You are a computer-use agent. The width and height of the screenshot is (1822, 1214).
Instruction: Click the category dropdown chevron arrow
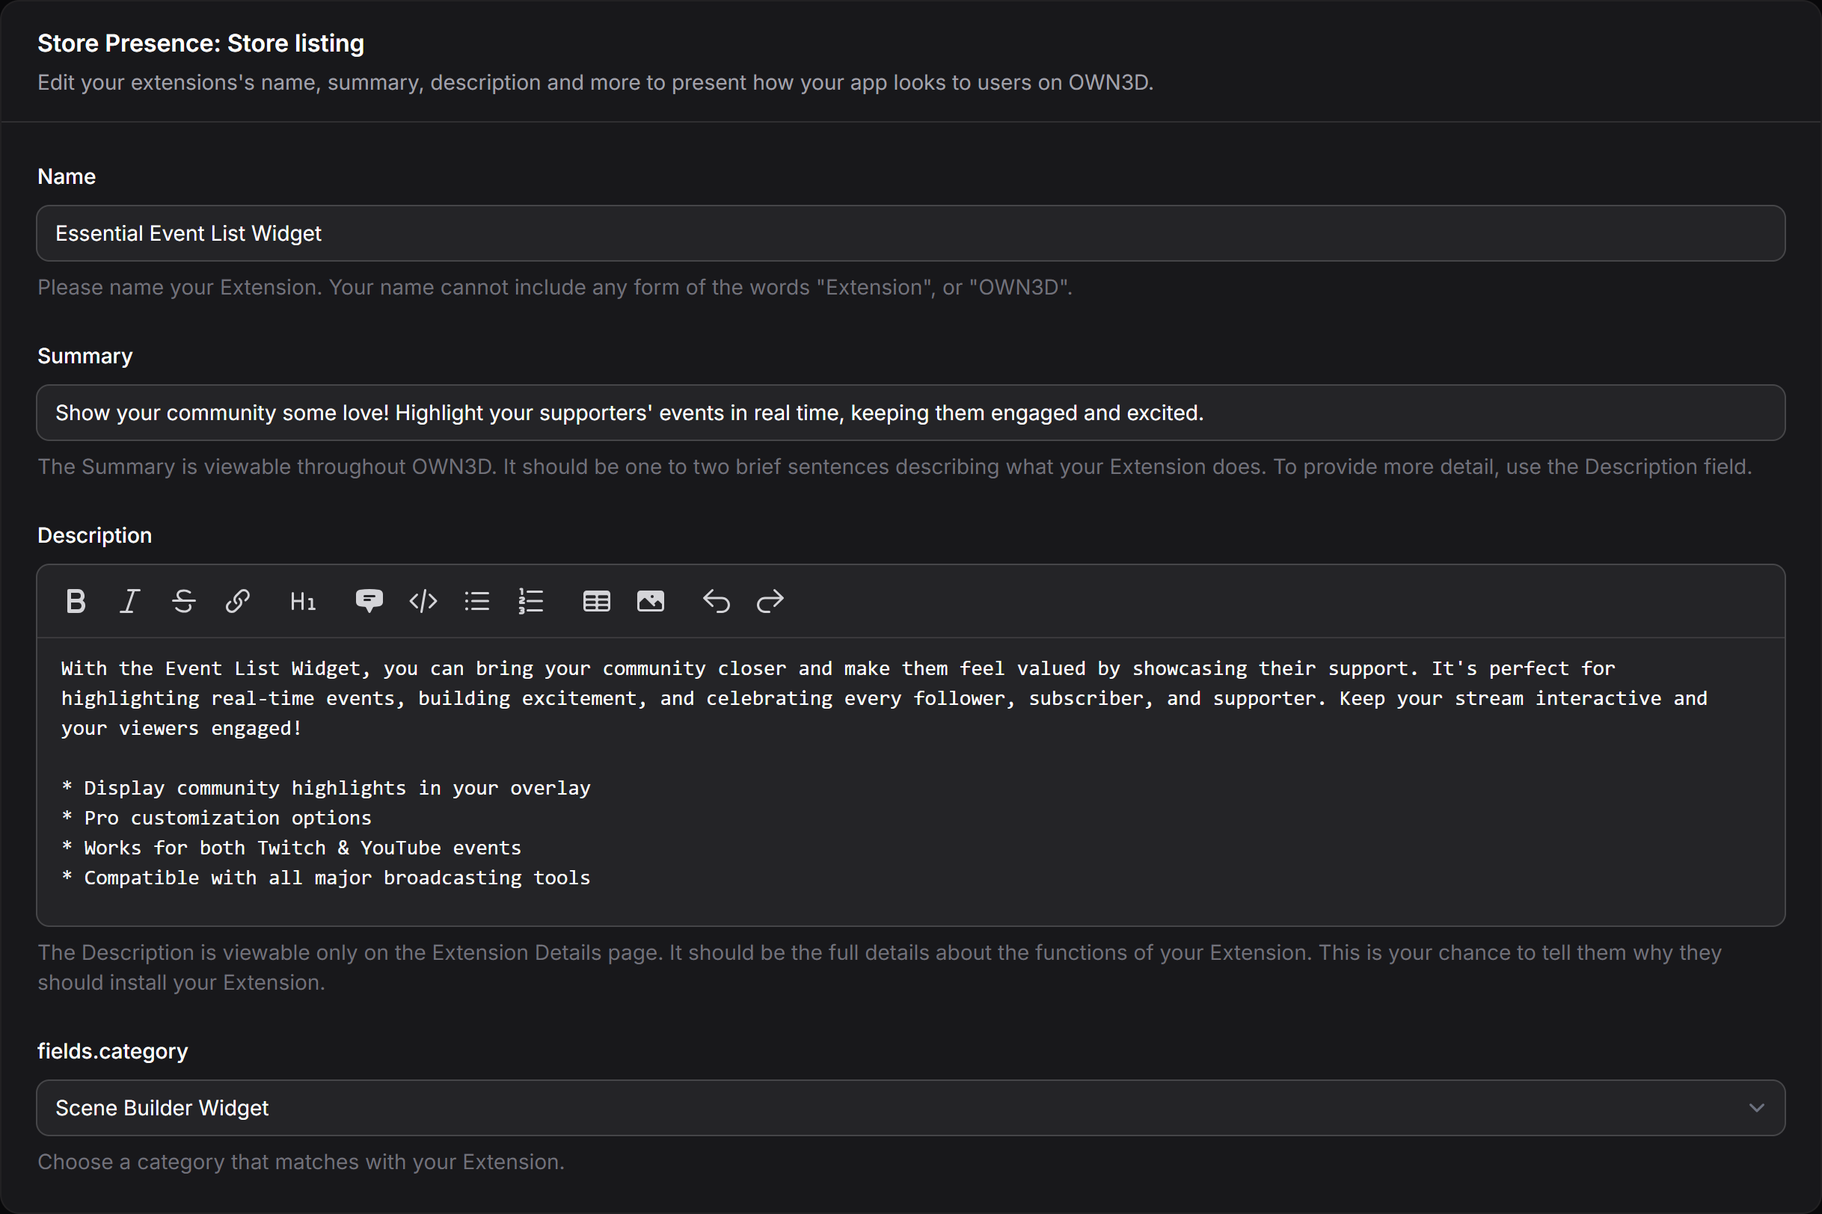click(1757, 1108)
